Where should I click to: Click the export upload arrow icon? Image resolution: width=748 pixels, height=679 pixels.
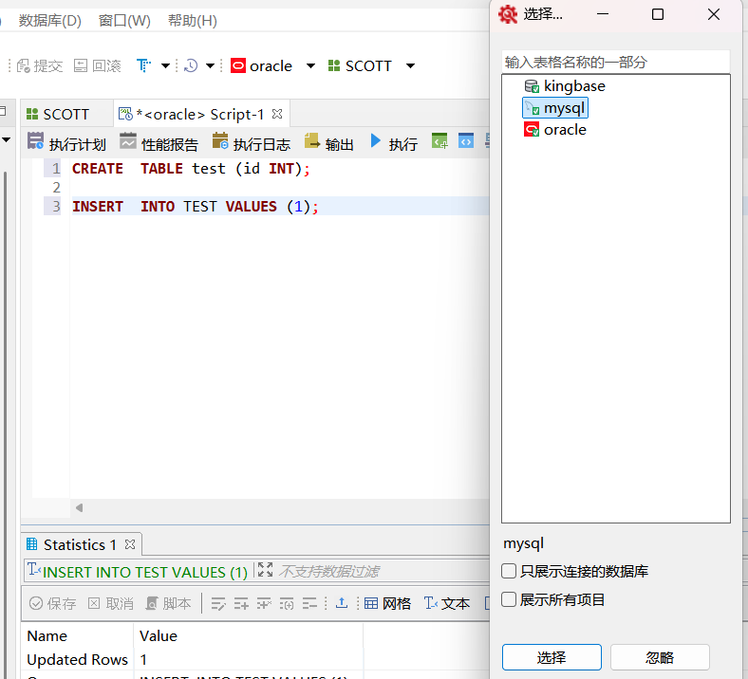[x=342, y=603]
